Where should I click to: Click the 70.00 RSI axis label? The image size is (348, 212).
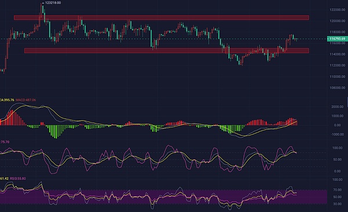(338, 190)
